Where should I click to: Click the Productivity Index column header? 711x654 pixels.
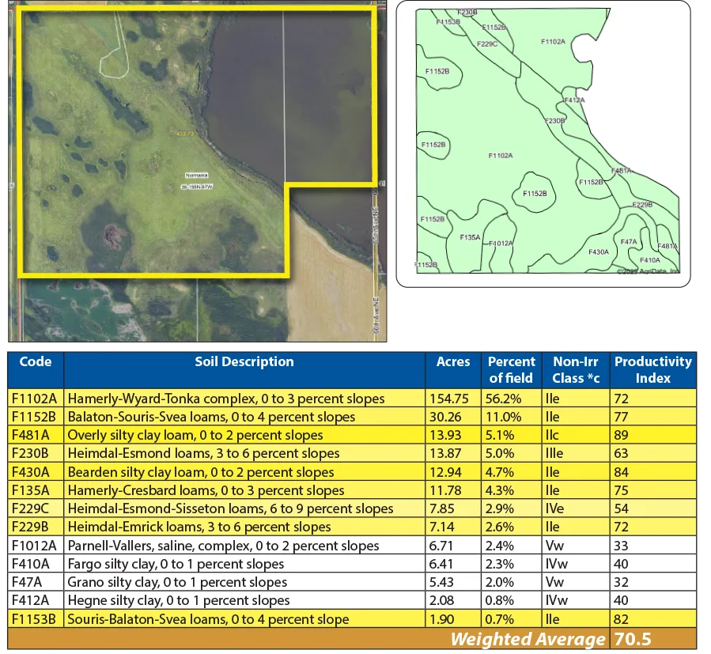pyautogui.click(x=652, y=369)
